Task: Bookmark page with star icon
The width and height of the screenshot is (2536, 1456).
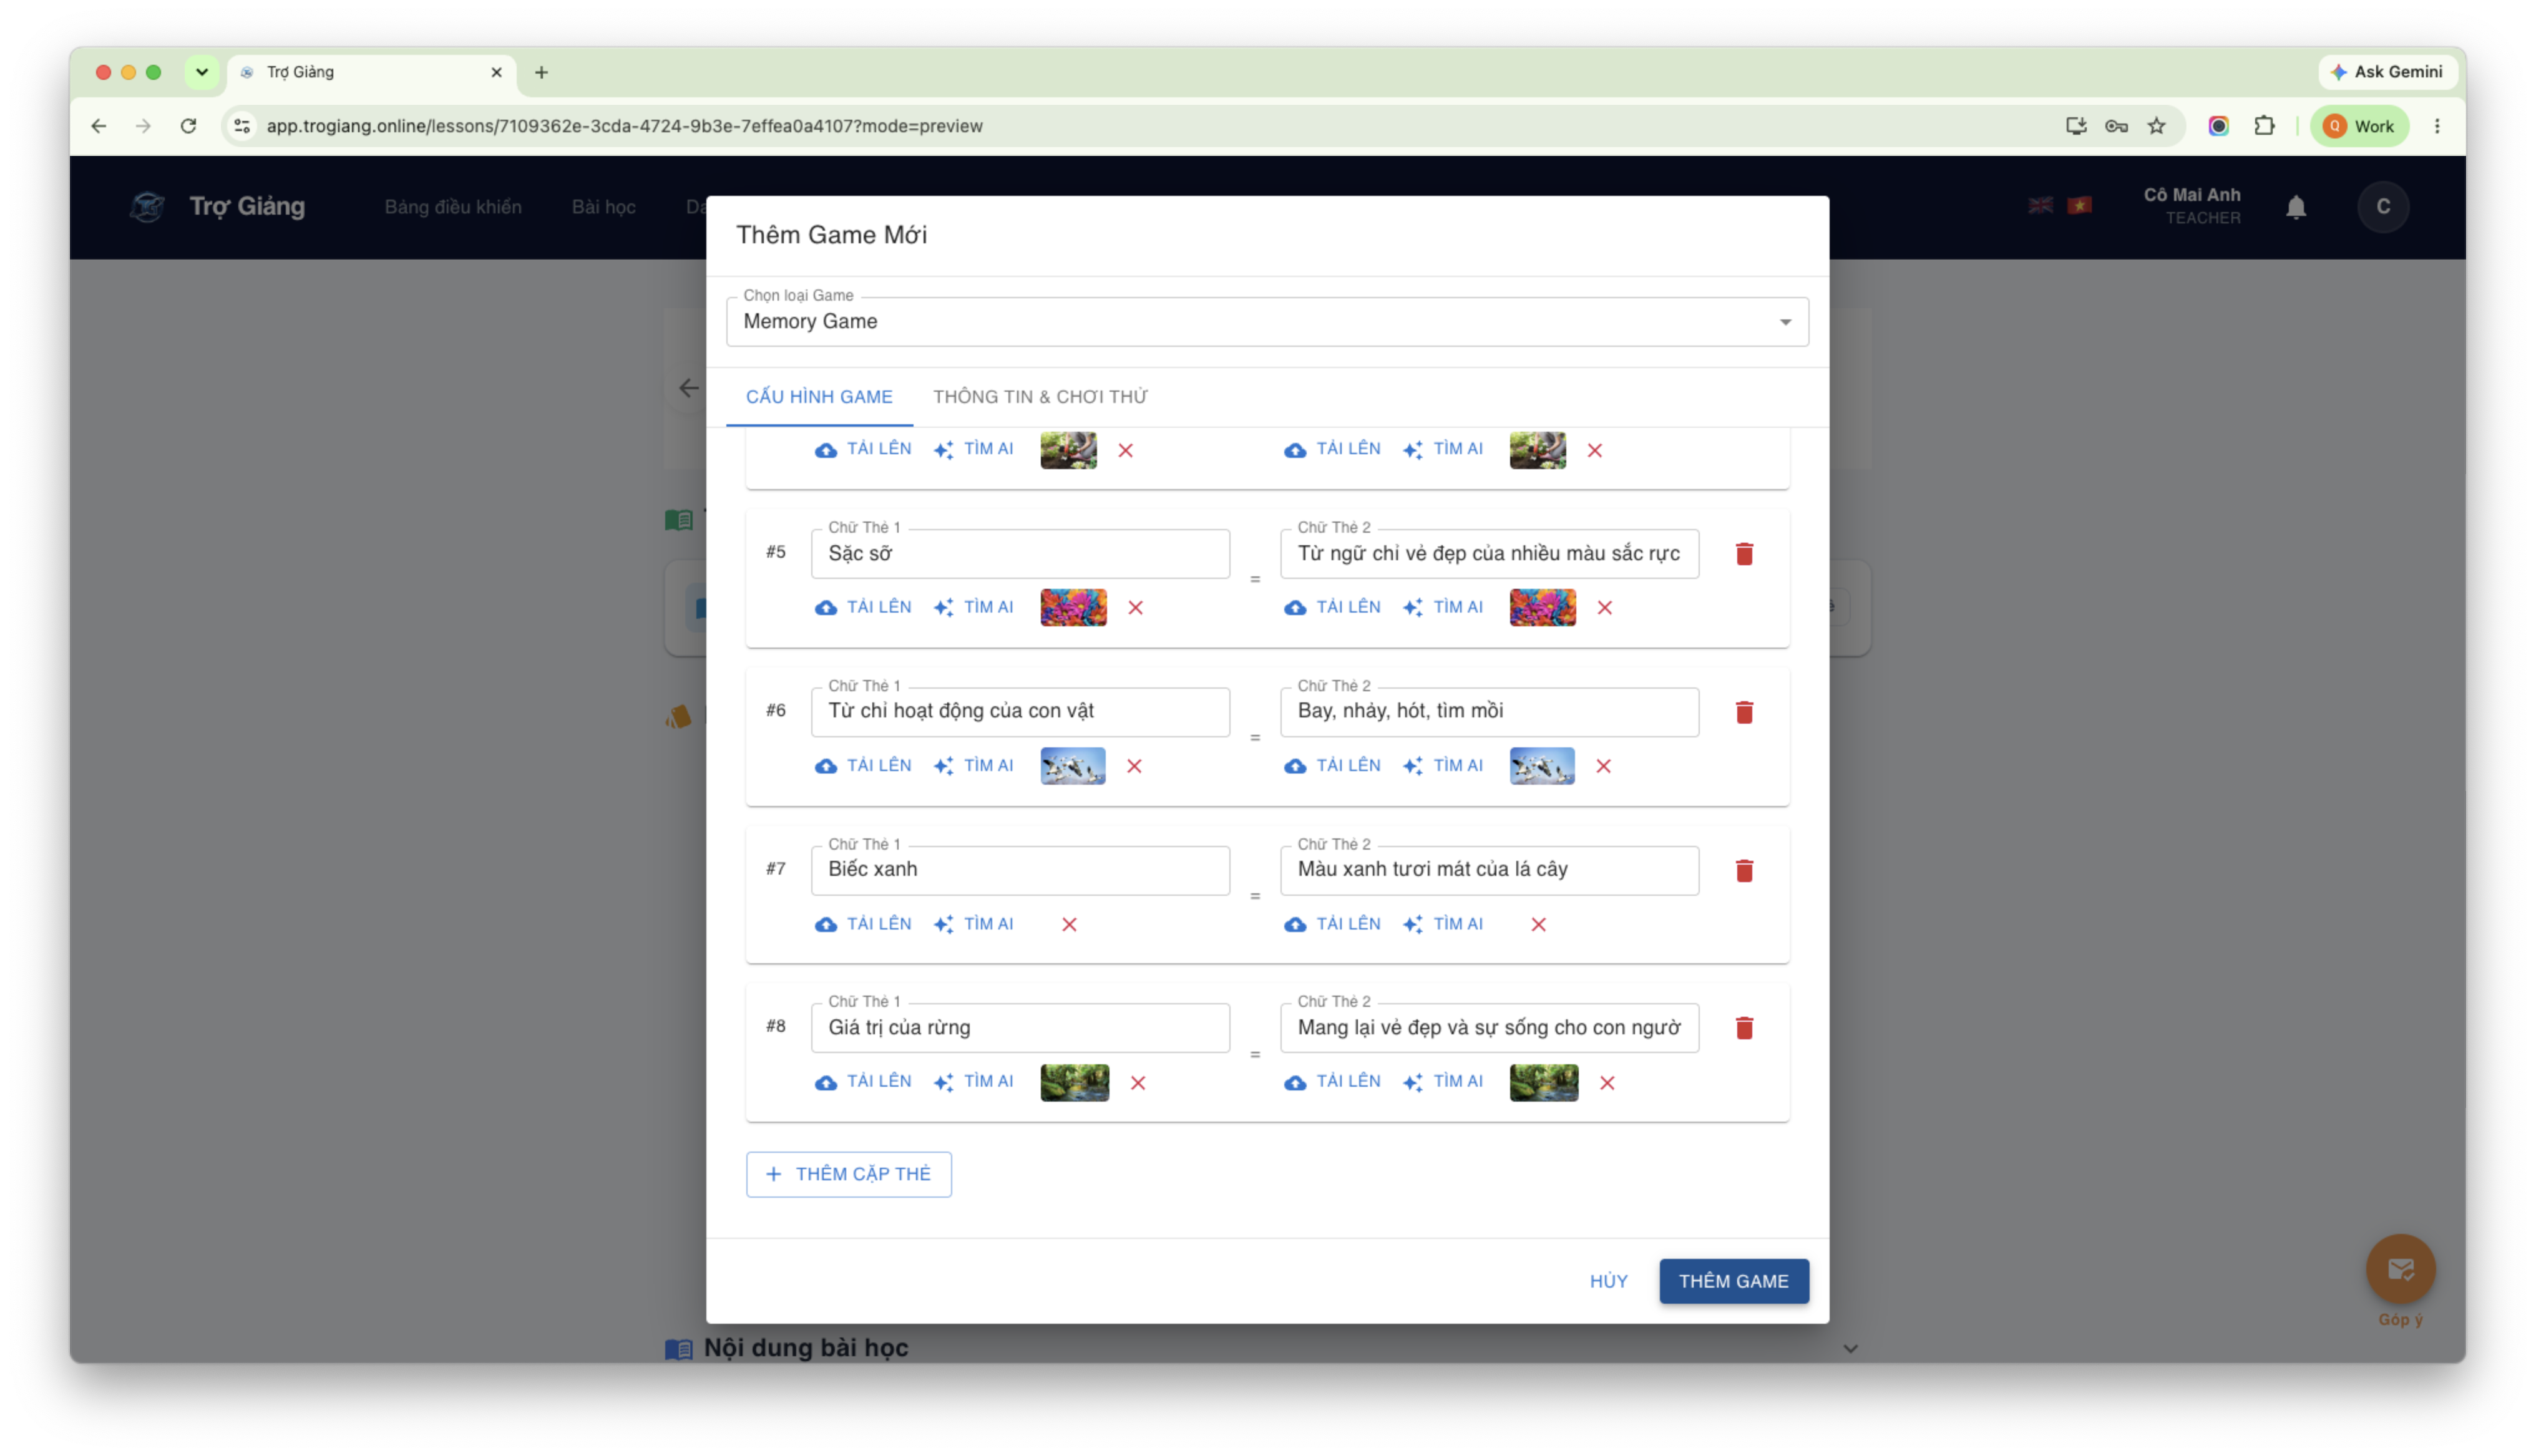Action: click(2157, 126)
